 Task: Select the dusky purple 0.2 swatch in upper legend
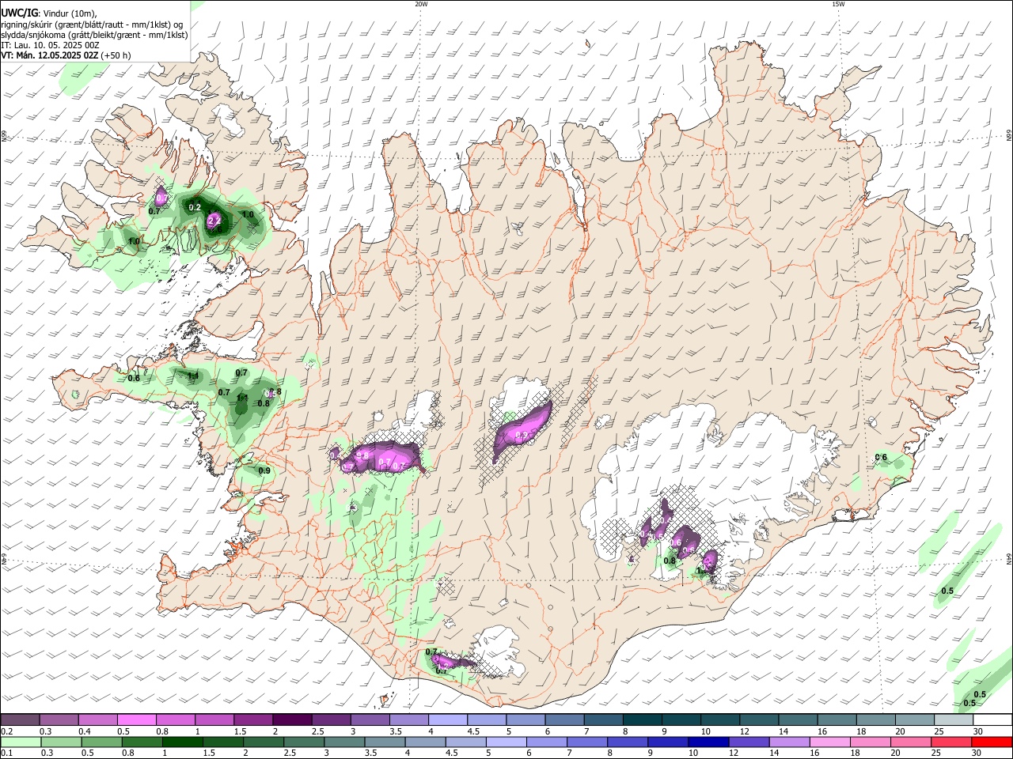click(20, 720)
